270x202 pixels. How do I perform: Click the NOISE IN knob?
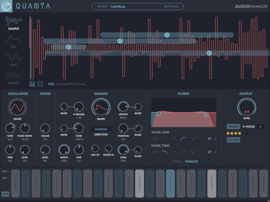point(108,148)
